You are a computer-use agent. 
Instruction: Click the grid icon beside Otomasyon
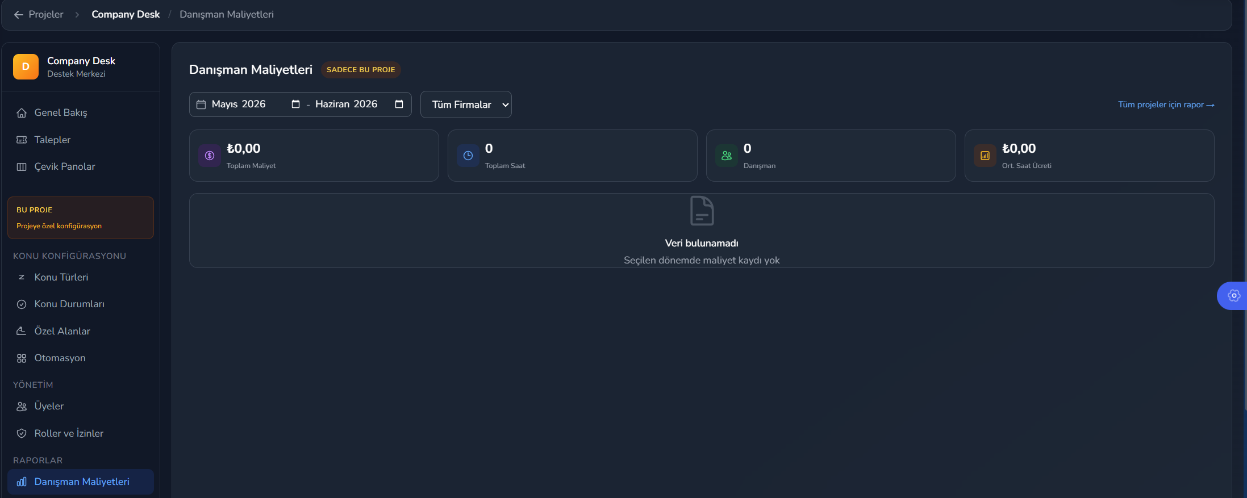point(22,358)
